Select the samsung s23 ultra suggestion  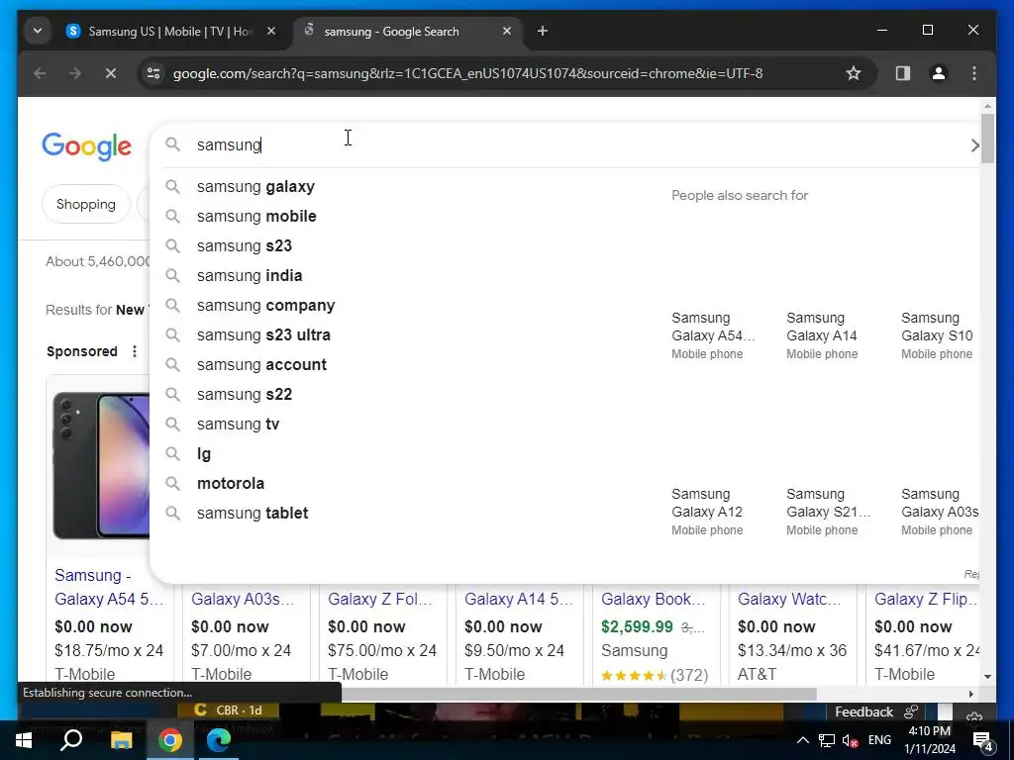pyautogui.click(x=263, y=335)
